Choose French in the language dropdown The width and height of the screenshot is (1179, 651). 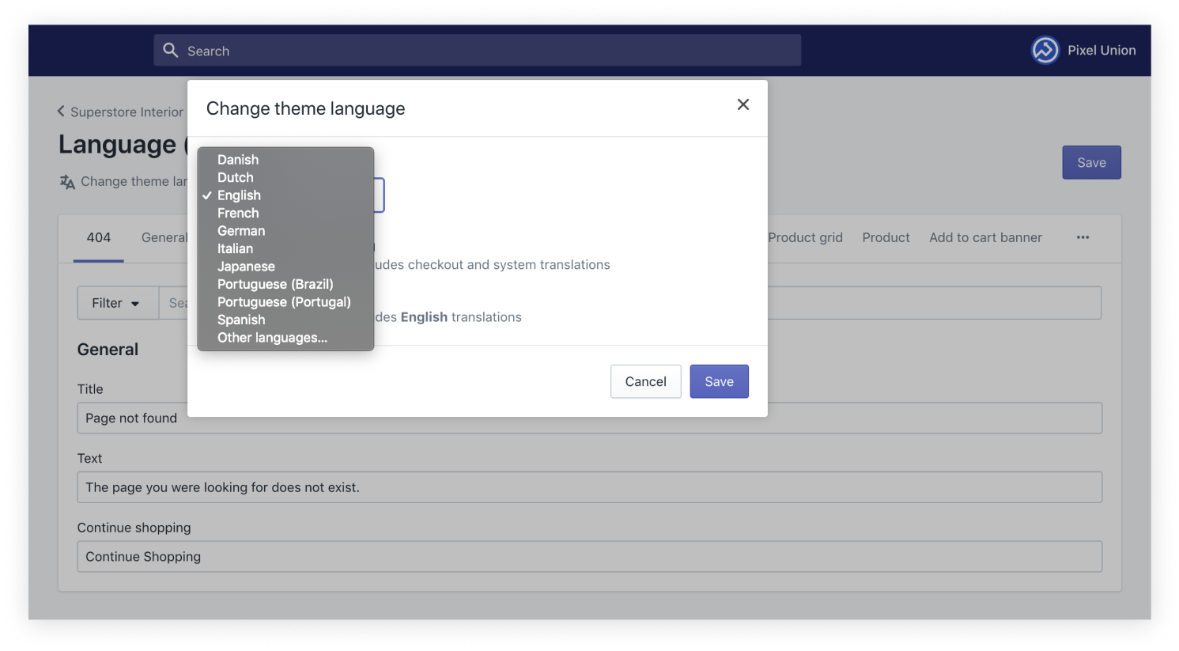(x=238, y=213)
